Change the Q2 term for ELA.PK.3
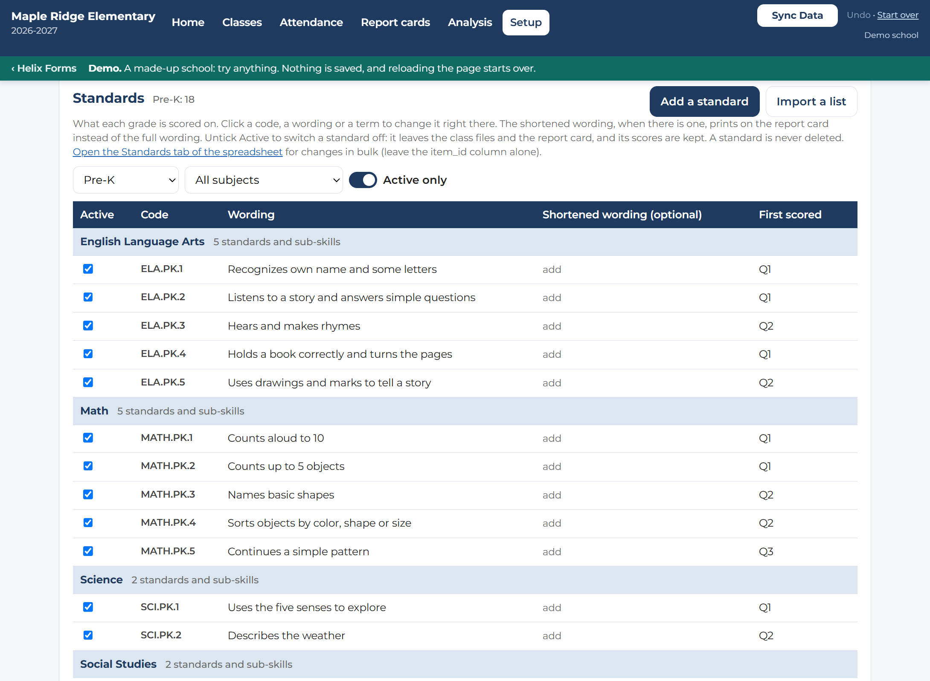930x681 pixels. [766, 326]
